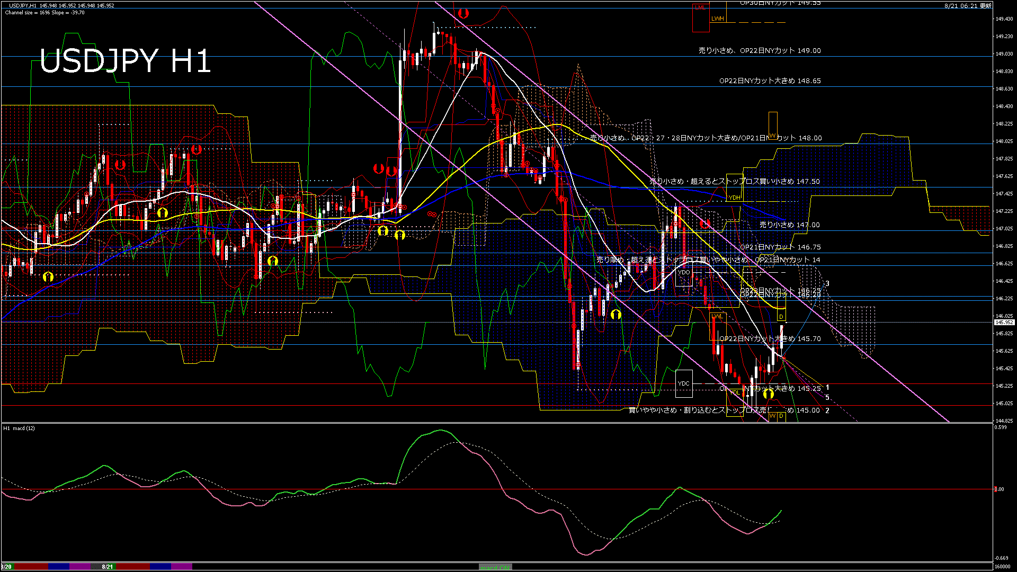Click the 8/21 date marker

108,567
